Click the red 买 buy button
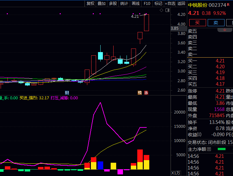 coord(198,23)
